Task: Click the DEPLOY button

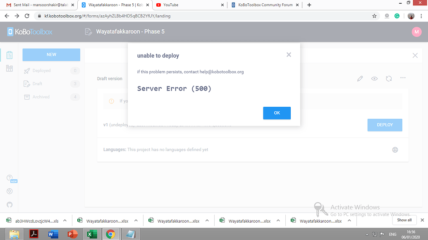Action: click(x=384, y=125)
